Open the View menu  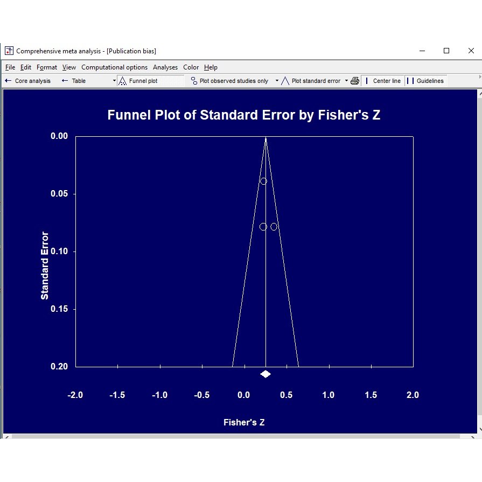tap(69, 67)
